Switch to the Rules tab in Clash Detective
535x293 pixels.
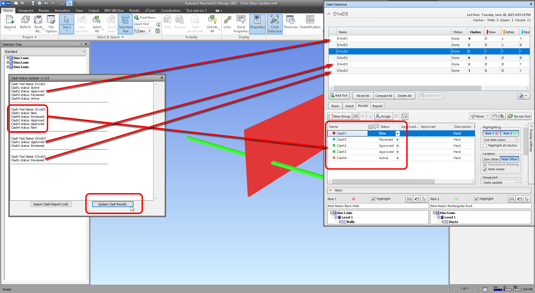click(x=335, y=106)
